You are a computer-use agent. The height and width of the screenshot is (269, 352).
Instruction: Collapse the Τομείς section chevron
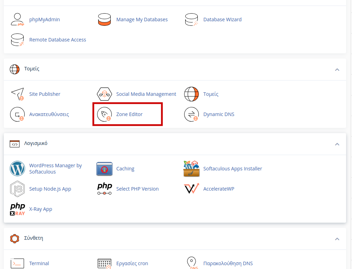[x=337, y=70]
